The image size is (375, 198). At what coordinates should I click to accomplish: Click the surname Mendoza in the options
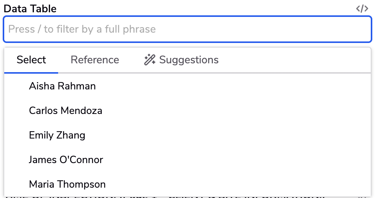click(81, 111)
